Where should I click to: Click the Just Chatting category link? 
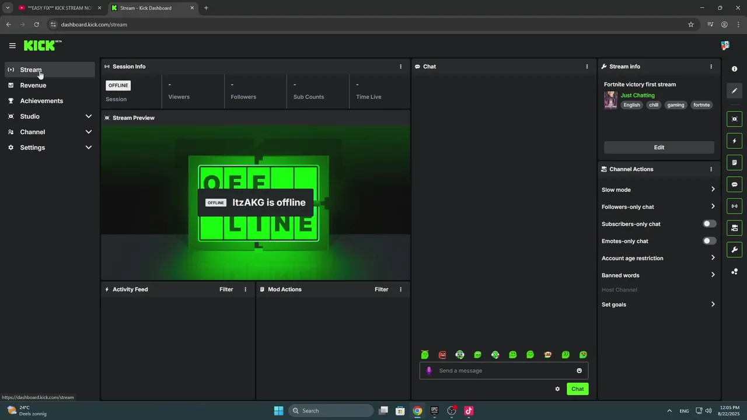(637, 95)
